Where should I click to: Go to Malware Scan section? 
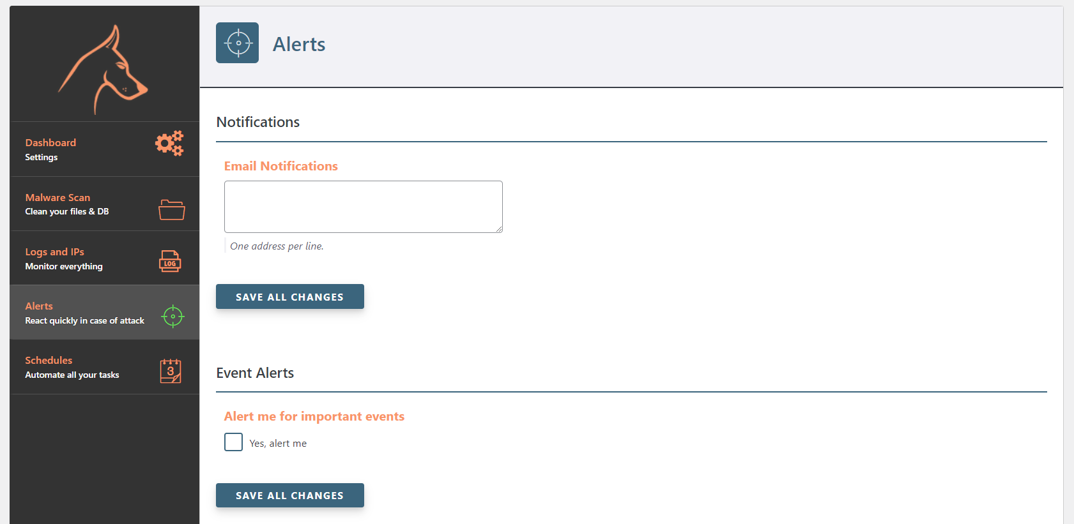[105, 204]
